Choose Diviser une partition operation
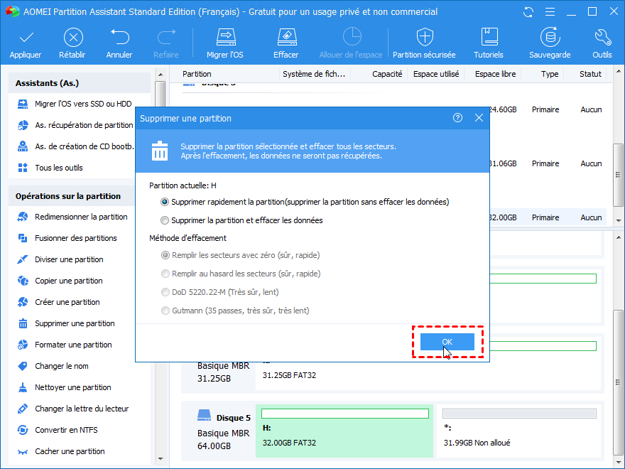 click(60, 259)
